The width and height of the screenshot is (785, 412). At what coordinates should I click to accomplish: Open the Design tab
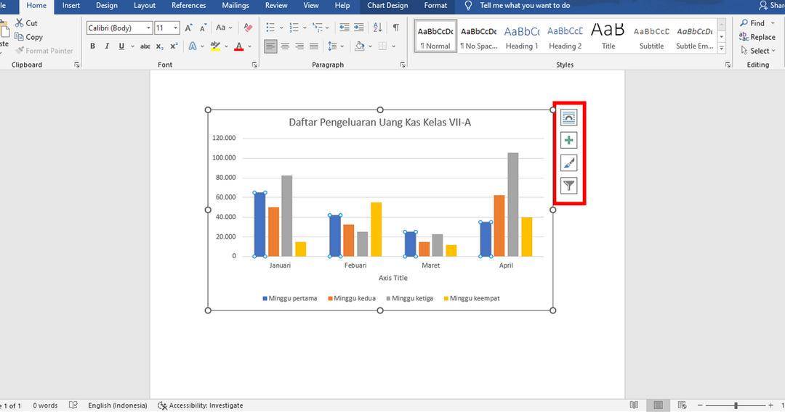coord(107,6)
